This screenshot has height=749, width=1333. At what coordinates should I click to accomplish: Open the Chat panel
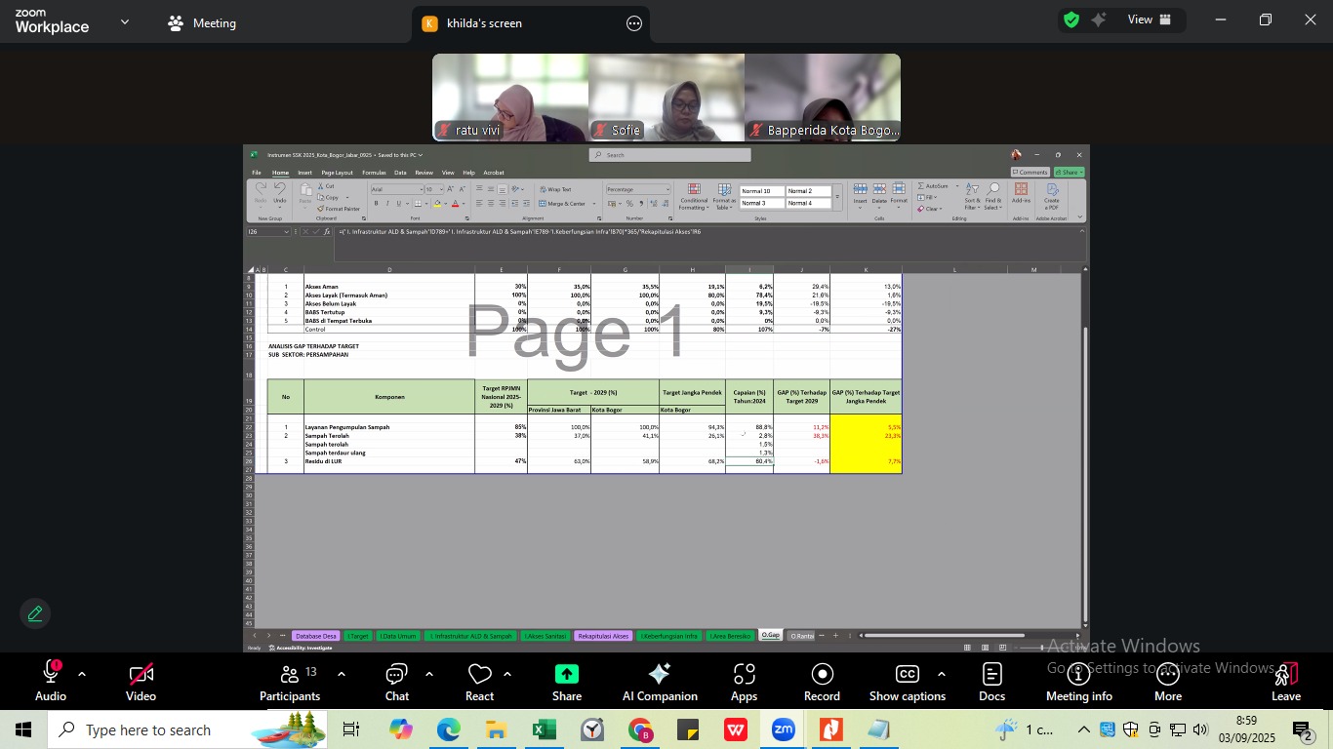(x=396, y=681)
